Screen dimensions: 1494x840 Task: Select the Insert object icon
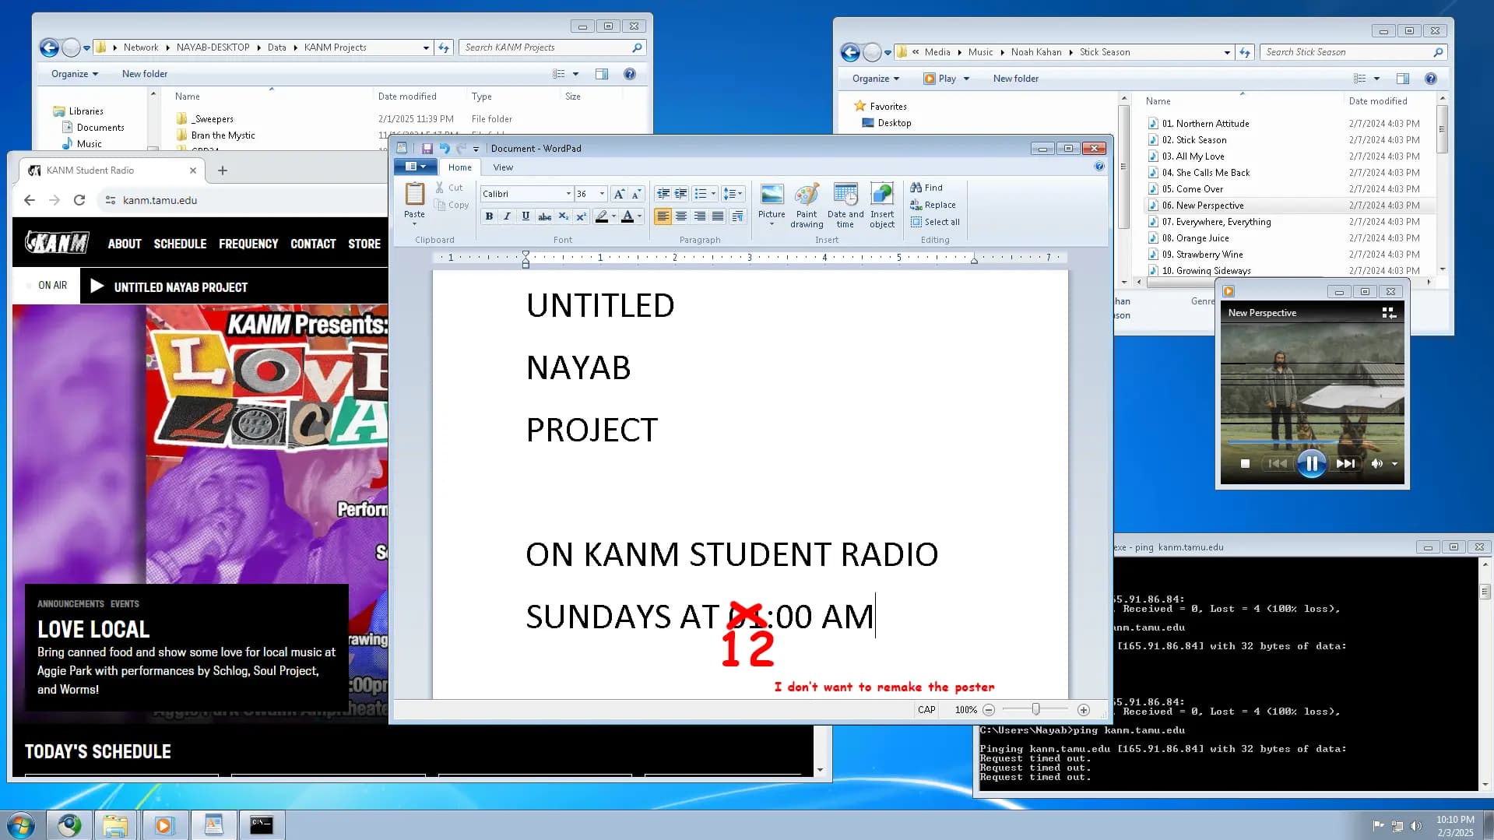(x=881, y=205)
